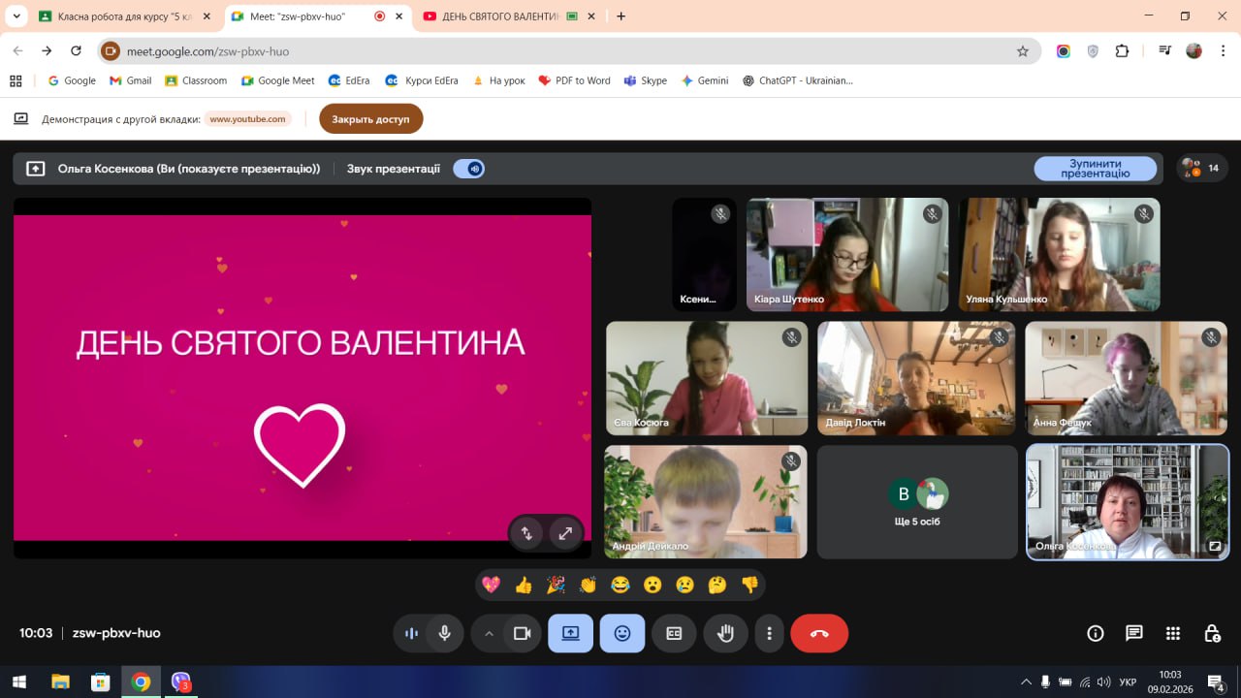The width and height of the screenshot is (1241, 698).
Task: Switch to the Класна робота tab
Action: coord(121,16)
